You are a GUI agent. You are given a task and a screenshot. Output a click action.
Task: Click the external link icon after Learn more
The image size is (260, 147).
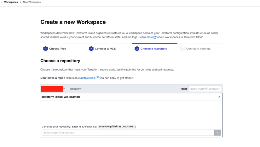155,37
